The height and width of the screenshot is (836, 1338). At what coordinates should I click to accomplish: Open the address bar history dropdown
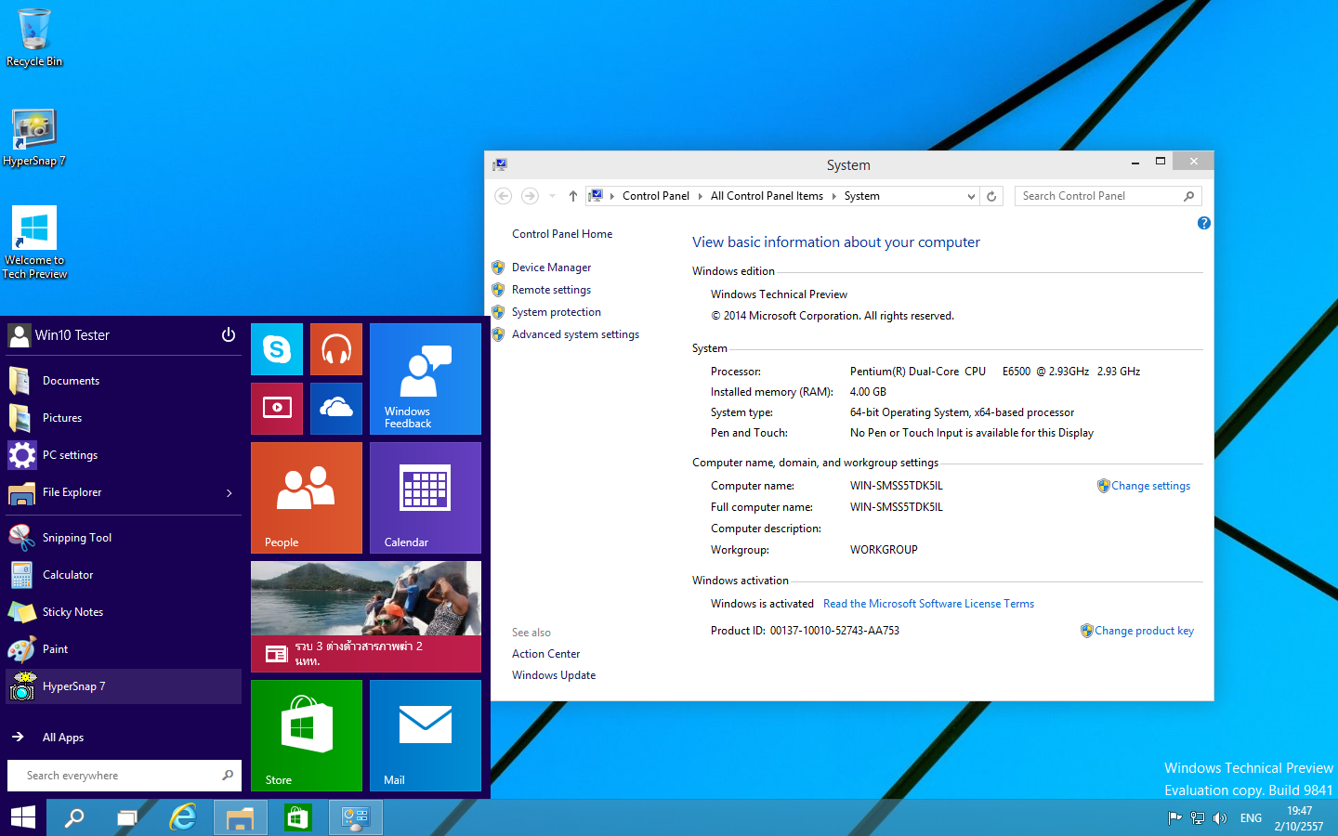[x=971, y=196]
